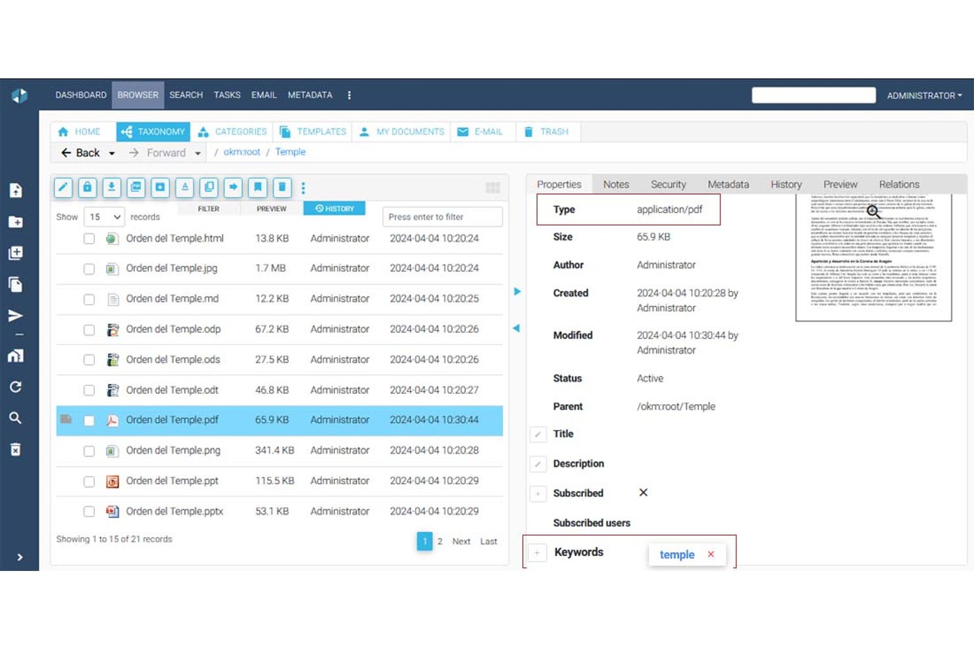Click the magnifier search icon in left sidebar
Screen dimensions: 974x650
[16, 418]
